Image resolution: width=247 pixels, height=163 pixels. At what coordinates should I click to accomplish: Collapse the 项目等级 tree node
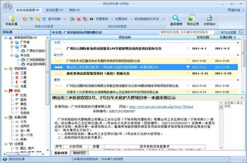click(6, 69)
